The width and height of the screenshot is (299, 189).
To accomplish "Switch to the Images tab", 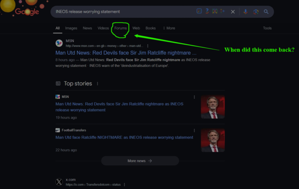I will tap(71, 28).
